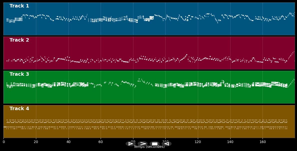This screenshot has height=151, width=297.
Task: Click the leftmost triangle transport button
Action: pos(130,144)
